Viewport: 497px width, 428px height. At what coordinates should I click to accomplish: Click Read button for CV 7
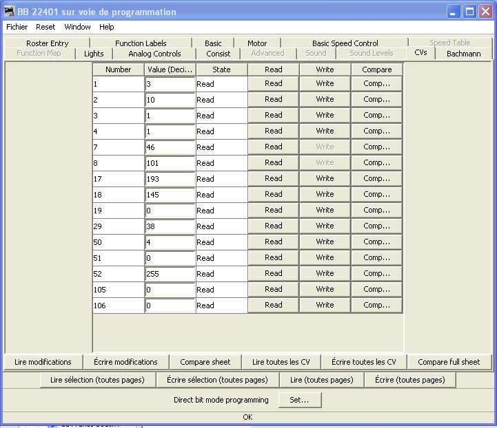[273, 147]
